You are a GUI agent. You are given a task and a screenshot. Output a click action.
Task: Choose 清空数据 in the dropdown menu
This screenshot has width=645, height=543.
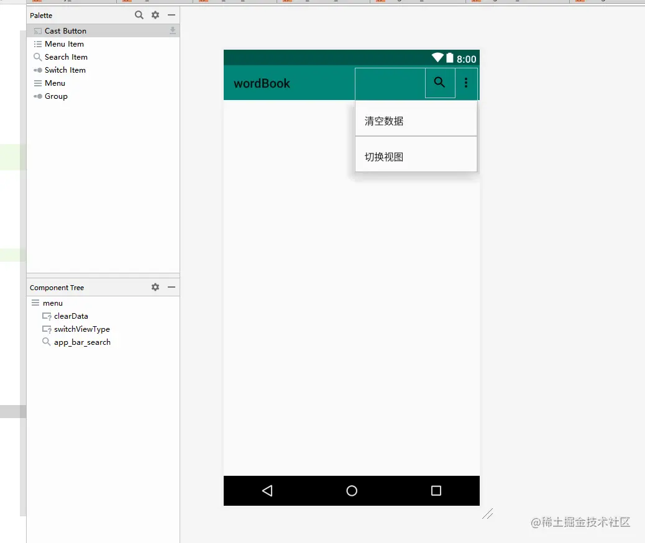tap(383, 121)
